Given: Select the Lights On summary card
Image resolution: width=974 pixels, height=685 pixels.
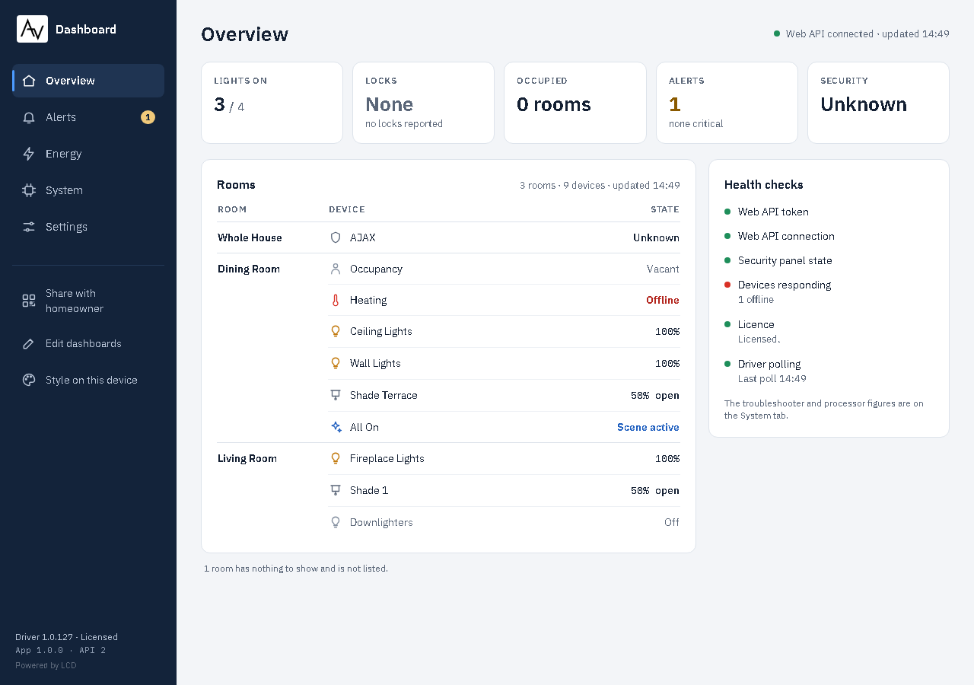Looking at the screenshot, I should point(272,103).
